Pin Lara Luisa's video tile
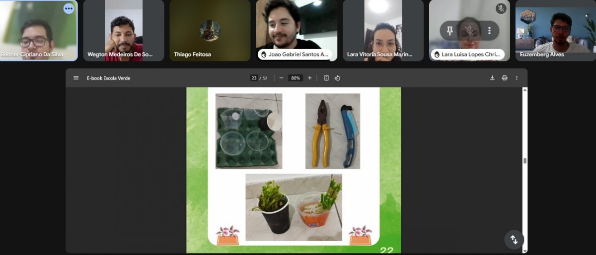Viewport: 596px width, 255px height. click(449, 31)
